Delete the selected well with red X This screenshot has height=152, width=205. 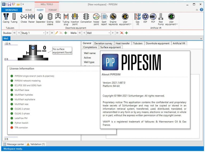point(122,33)
